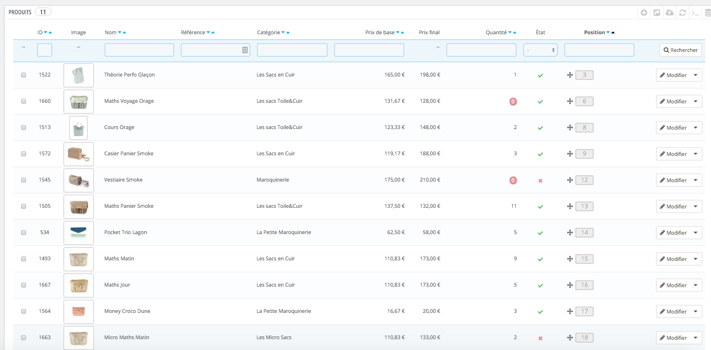Sort Quantité column ascending

pos(515,33)
